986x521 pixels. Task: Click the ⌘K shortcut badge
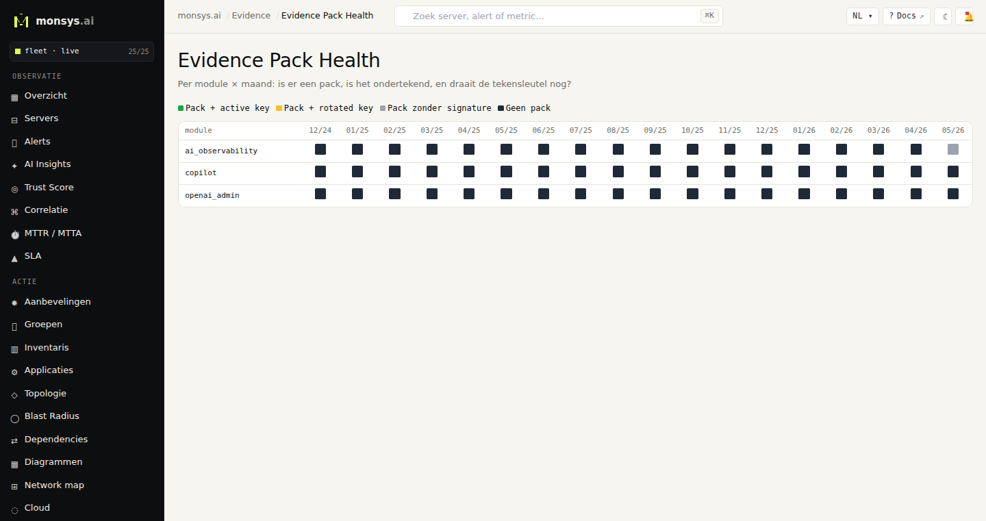(x=709, y=16)
